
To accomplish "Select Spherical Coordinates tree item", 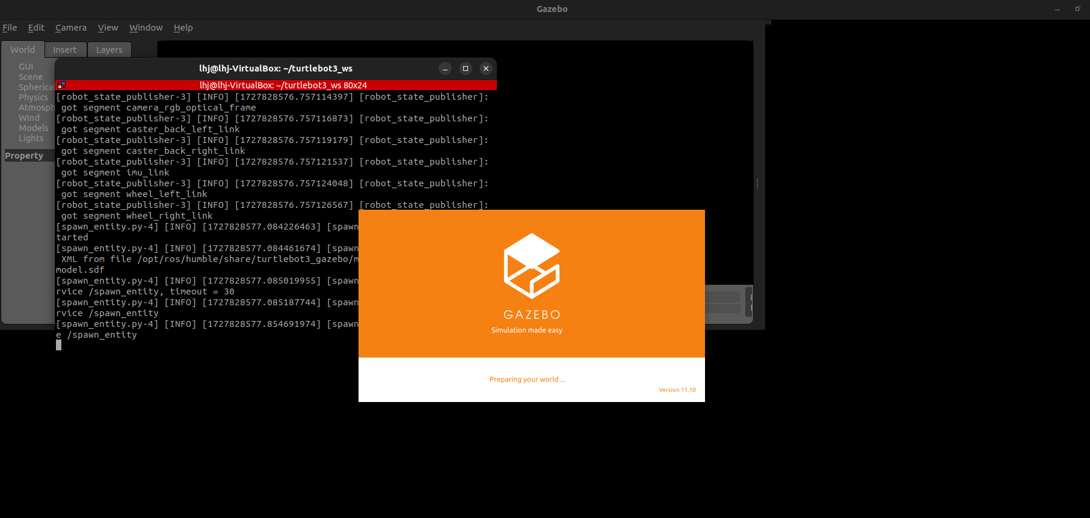I will click(x=36, y=87).
